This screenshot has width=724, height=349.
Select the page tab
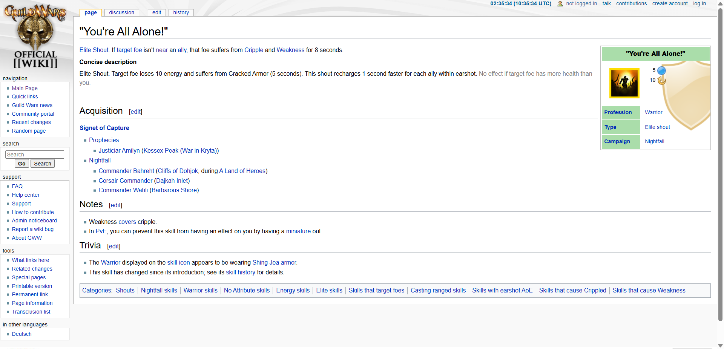(x=90, y=12)
